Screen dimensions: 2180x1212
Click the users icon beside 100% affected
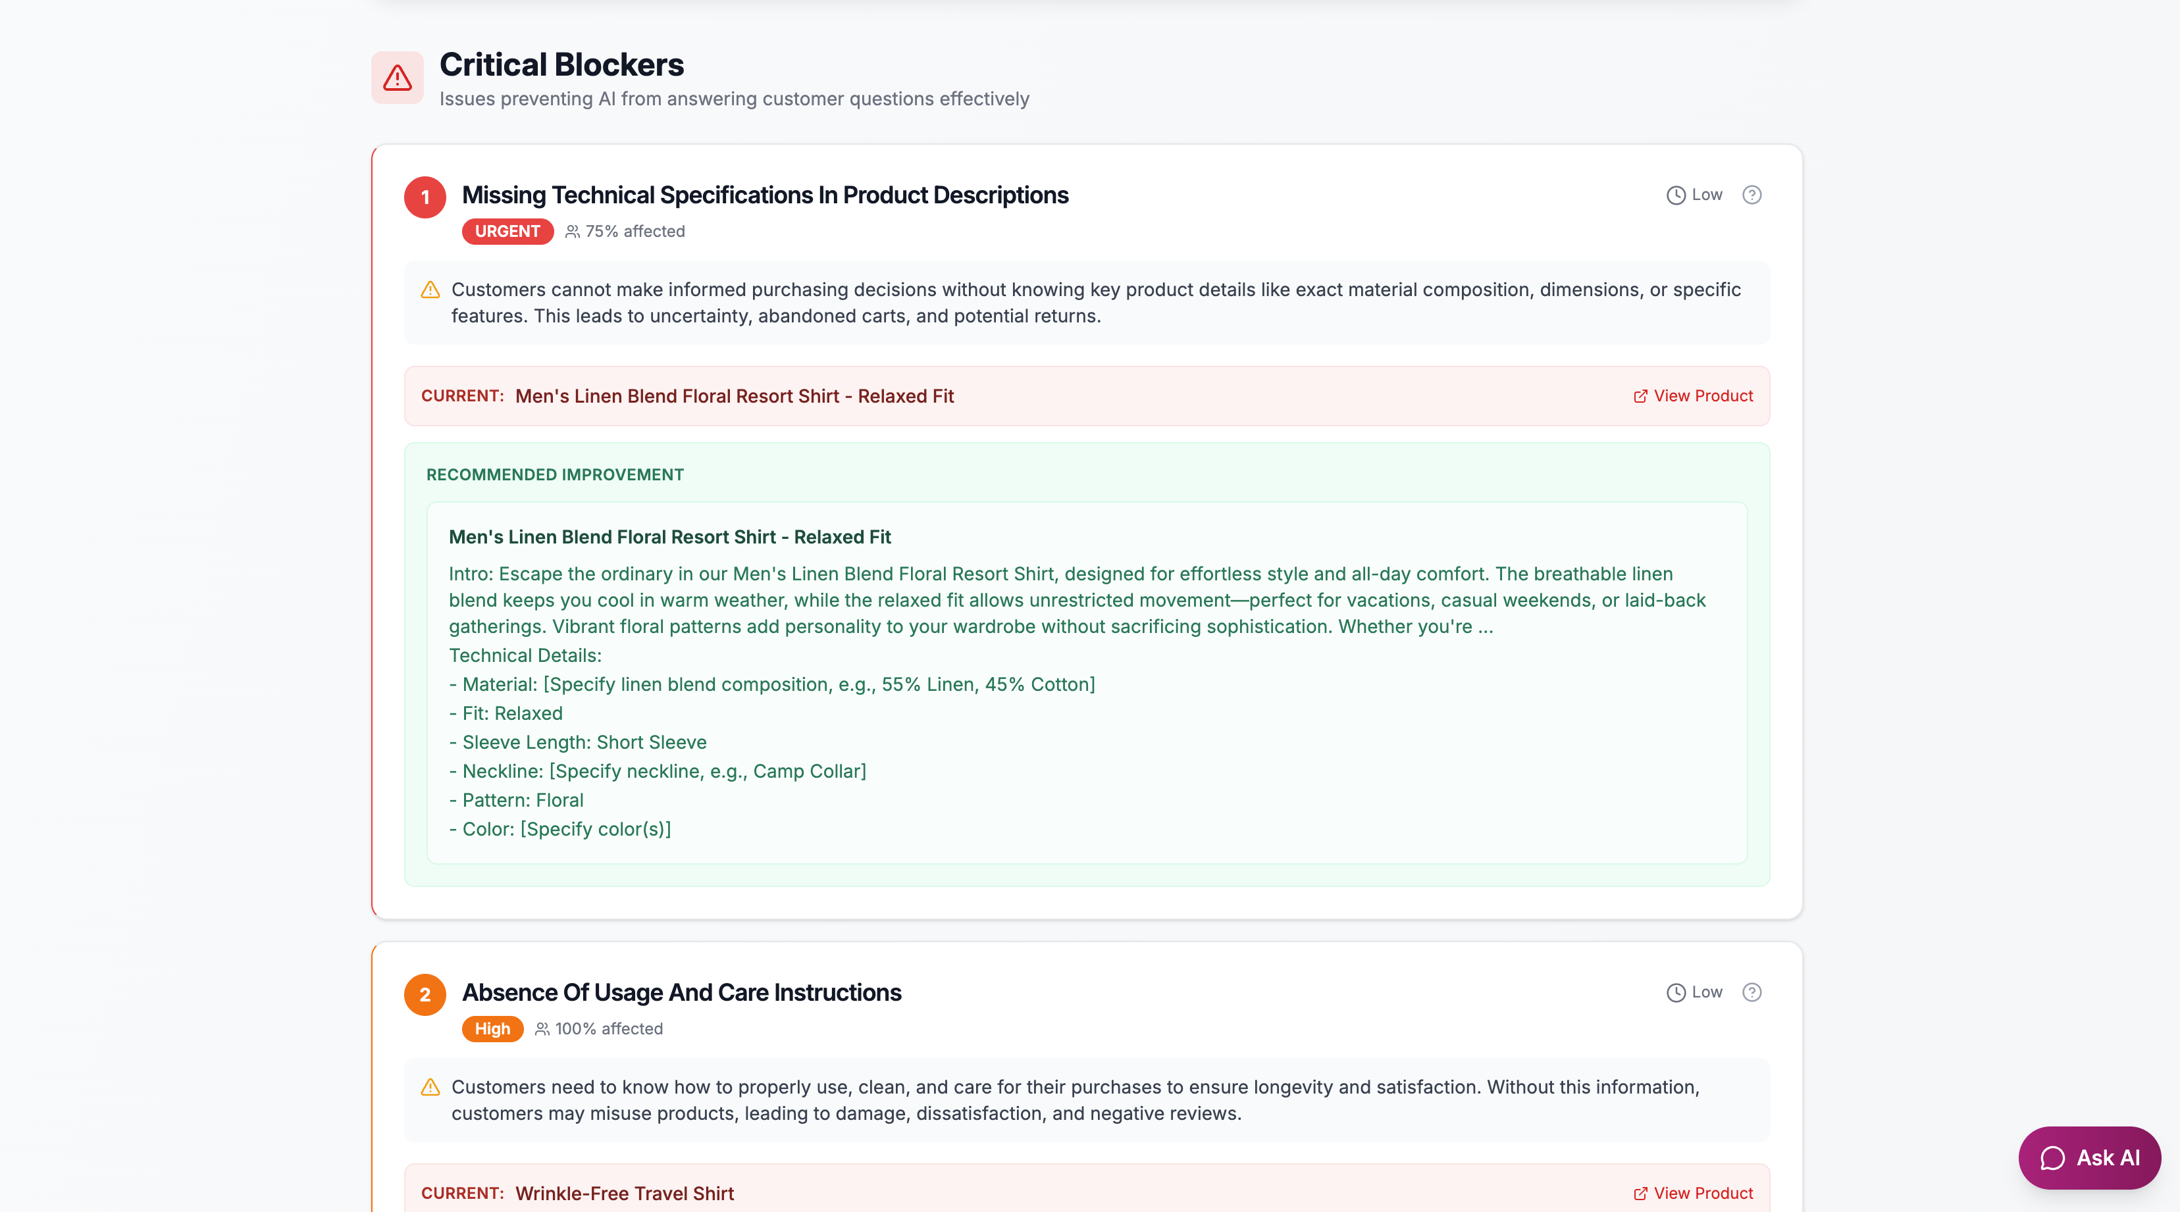542,1028
